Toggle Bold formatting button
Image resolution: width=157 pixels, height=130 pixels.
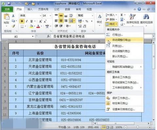(22, 21)
